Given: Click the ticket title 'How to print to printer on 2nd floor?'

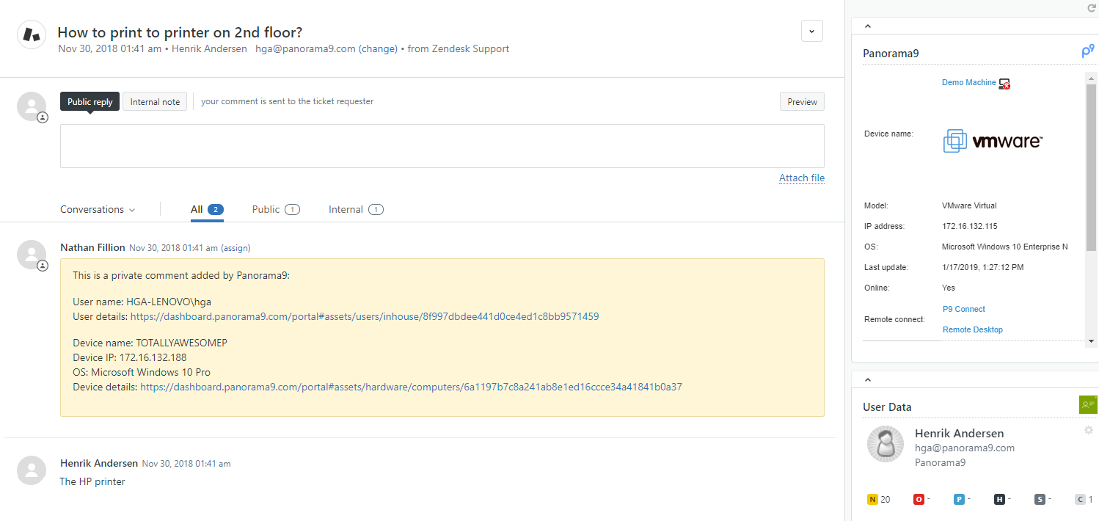Looking at the screenshot, I should [180, 32].
